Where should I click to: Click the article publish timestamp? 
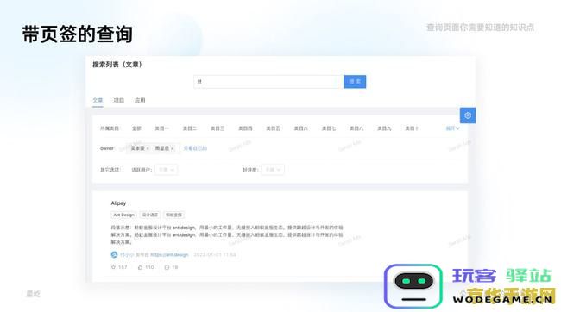(x=215, y=255)
